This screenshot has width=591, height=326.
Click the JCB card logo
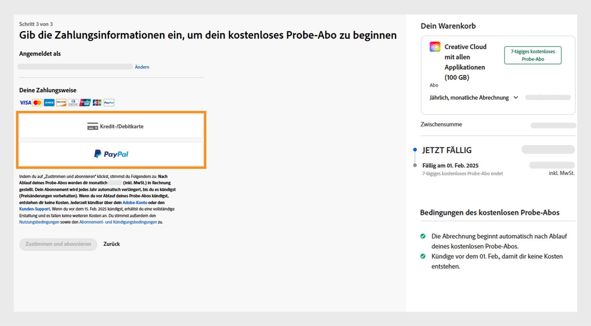click(x=97, y=103)
